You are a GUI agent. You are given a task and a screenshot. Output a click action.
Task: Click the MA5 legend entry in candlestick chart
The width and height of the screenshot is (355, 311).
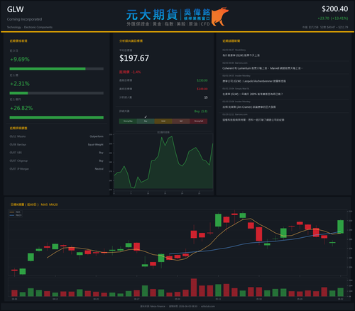[15, 212]
